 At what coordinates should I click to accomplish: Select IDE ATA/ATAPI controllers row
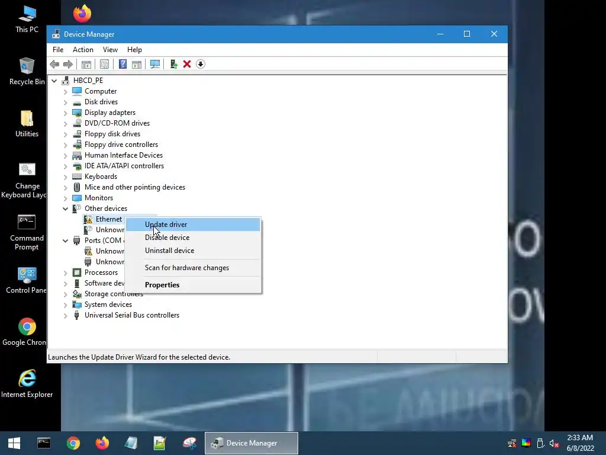click(x=124, y=166)
